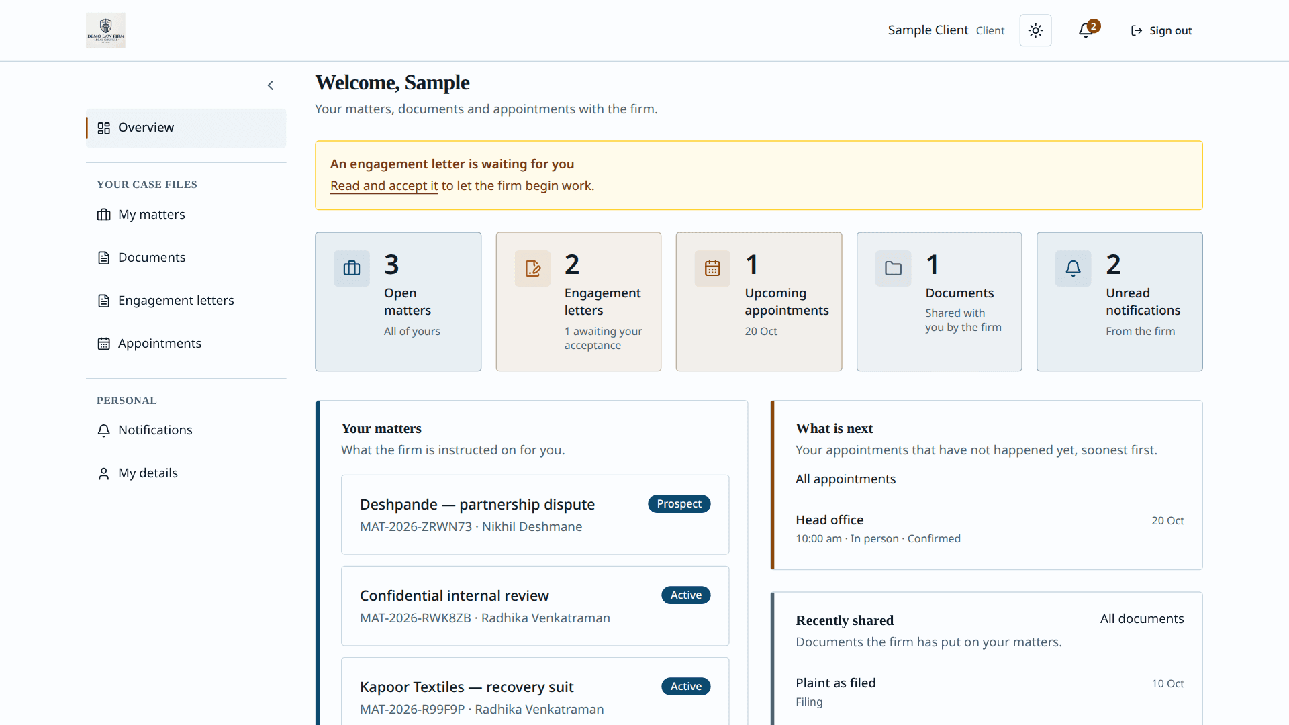Open the Plaint as filed document
The height and width of the screenshot is (725, 1289).
[990, 692]
